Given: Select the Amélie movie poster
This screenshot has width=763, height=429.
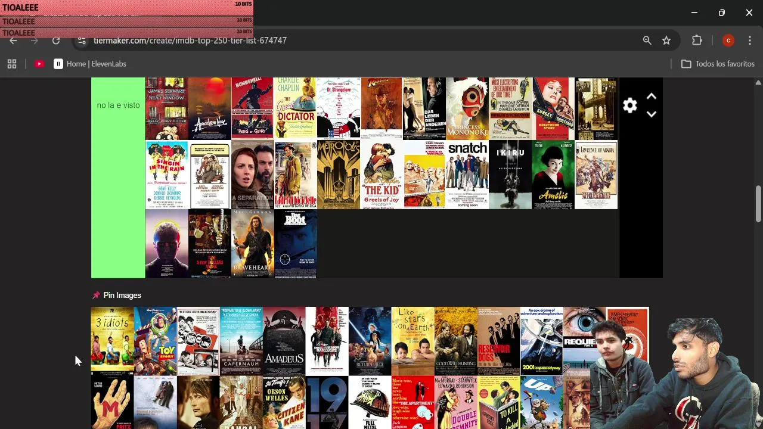Looking at the screenshot, I should [553, 175].
